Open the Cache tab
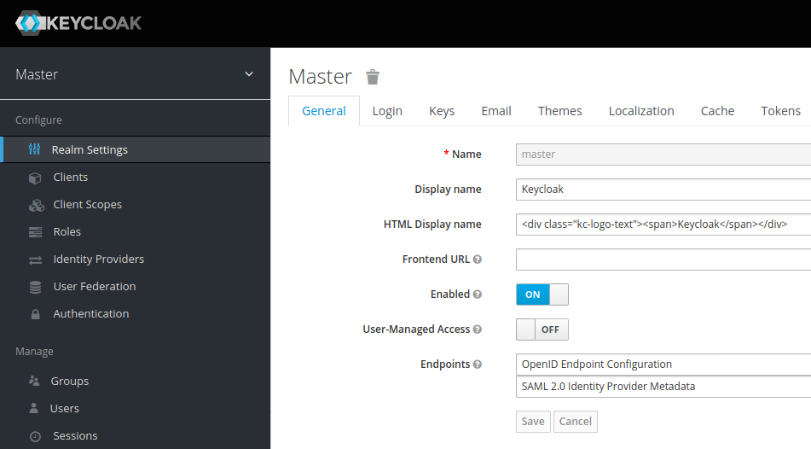 (x=717, y=111)
